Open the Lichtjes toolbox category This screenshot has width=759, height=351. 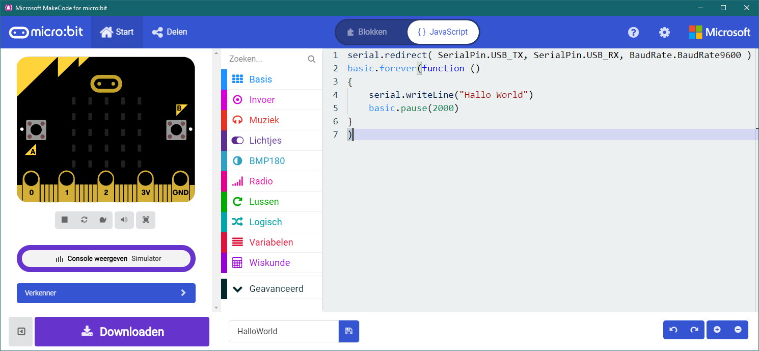(272, 141)
